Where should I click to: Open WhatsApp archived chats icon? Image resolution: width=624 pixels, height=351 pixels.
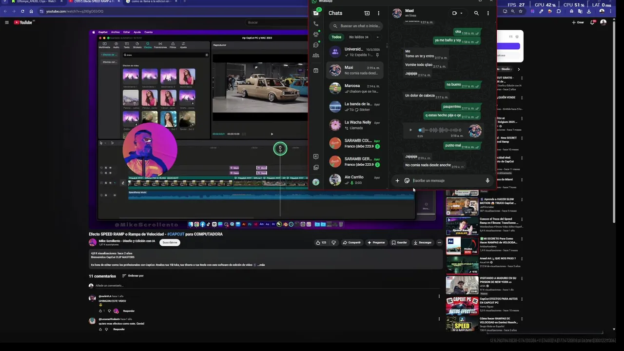tap(316, 71)
